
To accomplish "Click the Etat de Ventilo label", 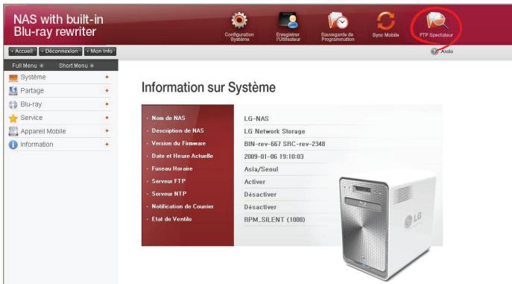I will [171, 219].
